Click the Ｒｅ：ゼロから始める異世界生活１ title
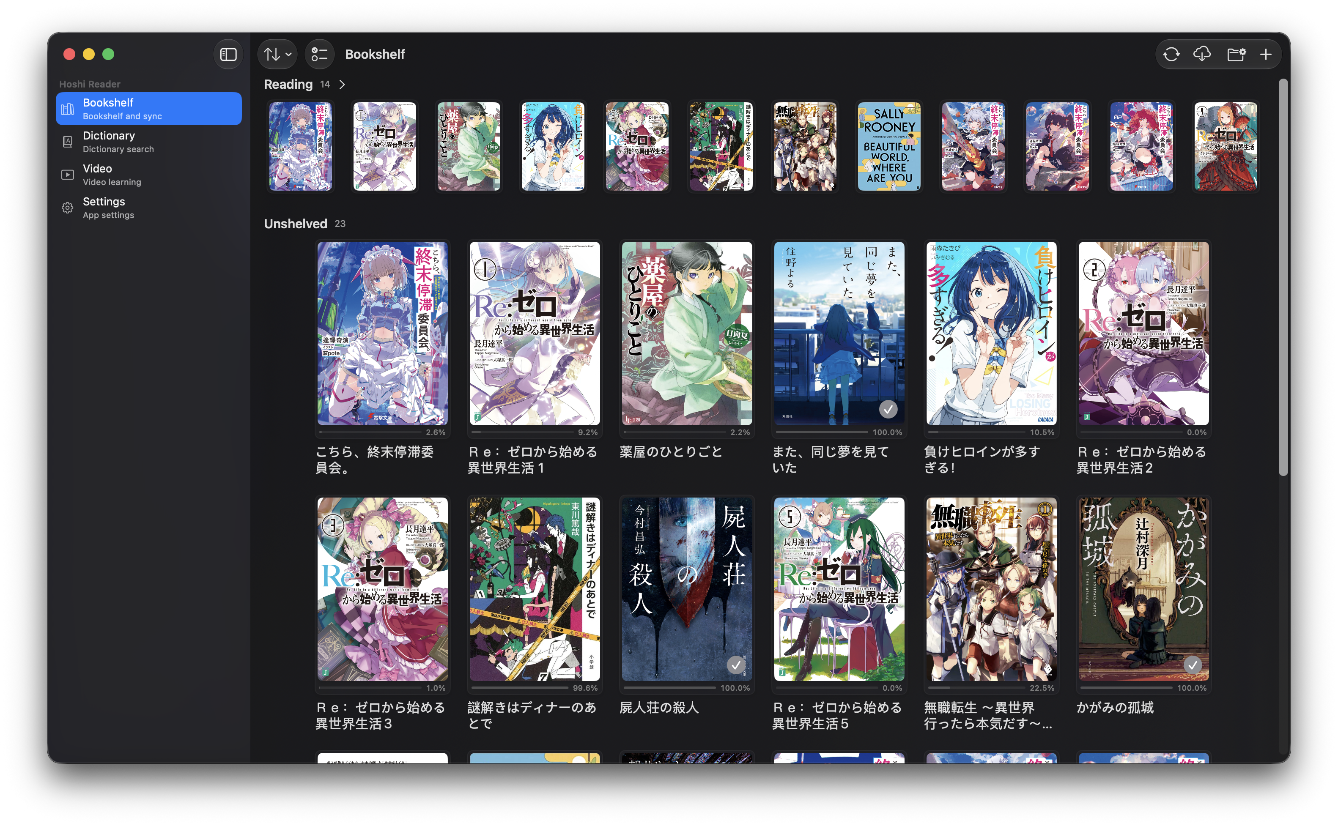 tap(533, 460)
